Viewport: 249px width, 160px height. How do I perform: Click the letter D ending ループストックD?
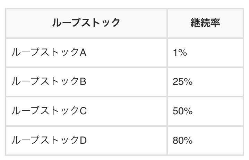coord(83,140)
